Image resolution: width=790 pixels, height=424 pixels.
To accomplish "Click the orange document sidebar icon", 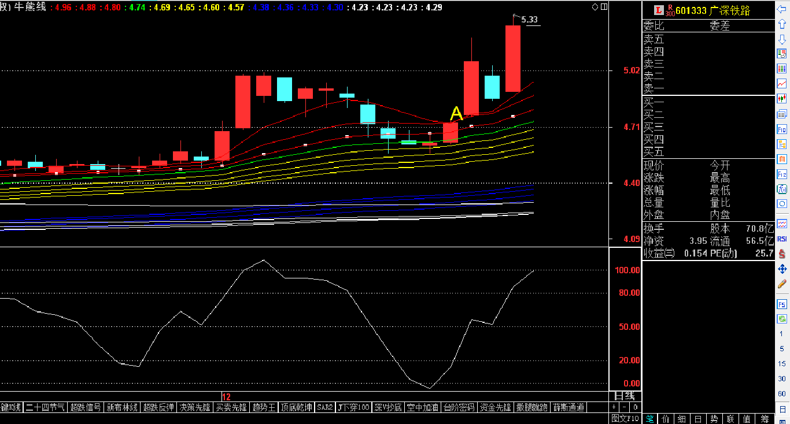I will (x=782, y=159).
